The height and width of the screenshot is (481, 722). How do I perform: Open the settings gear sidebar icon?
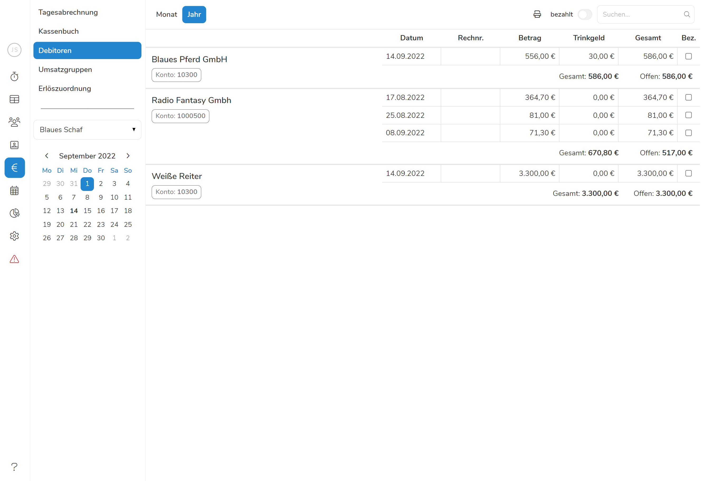(x=15, y=236)
